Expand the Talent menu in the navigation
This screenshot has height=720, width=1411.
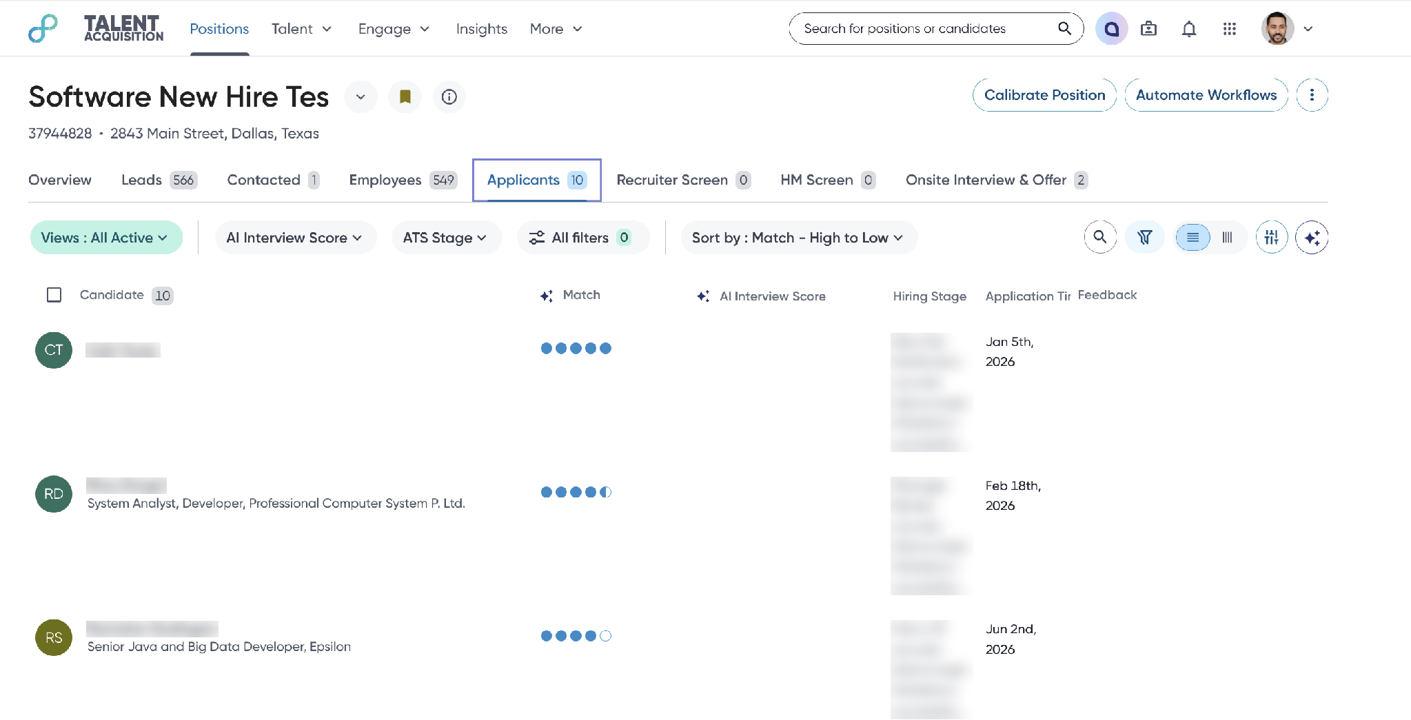pos(302,29)
